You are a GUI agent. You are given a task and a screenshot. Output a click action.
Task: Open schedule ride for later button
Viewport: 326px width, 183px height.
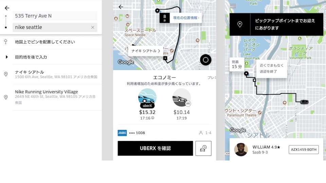point(203,148)
